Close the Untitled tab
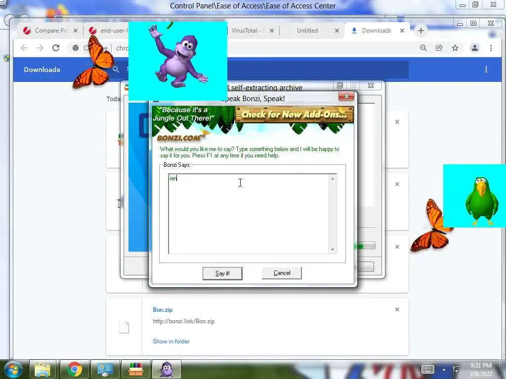This screenshot has width=506, height=379. 337,31
